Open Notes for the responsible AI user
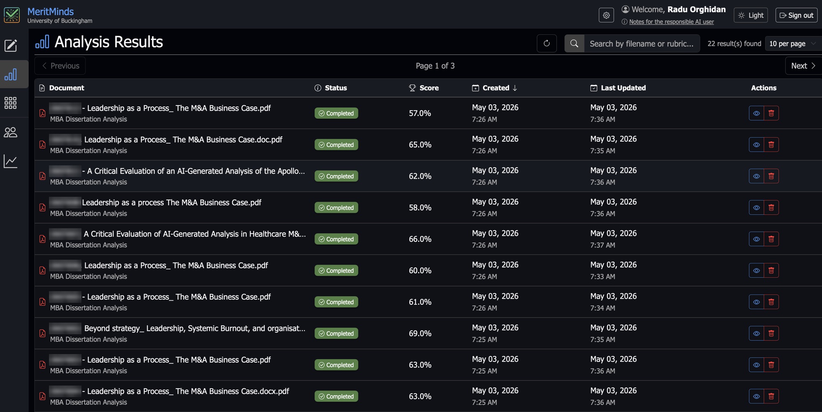The height and width of the screenshot is (412, 822). (x=671, y=22)
